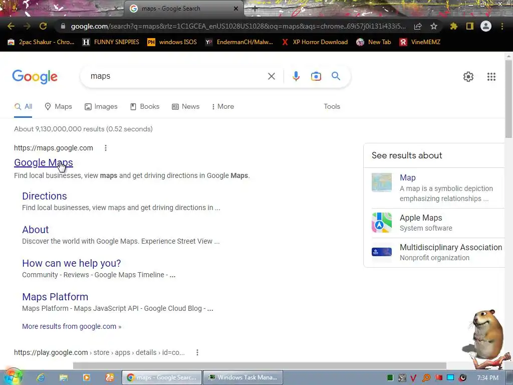
Task: Open the EndermanCH/Malw... bookmark
Action: coord(239,42)
